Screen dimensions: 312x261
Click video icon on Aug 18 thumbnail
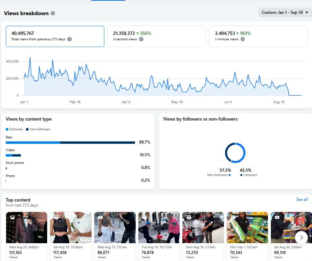pyautogui.click(x=188, y=217)
